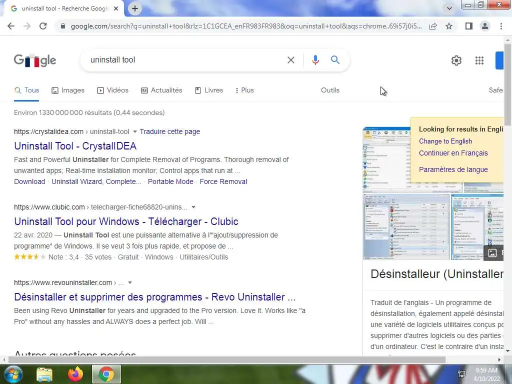Open the Plus more menu
This screenshot has height=384, width=512.
tap(244, 90)
